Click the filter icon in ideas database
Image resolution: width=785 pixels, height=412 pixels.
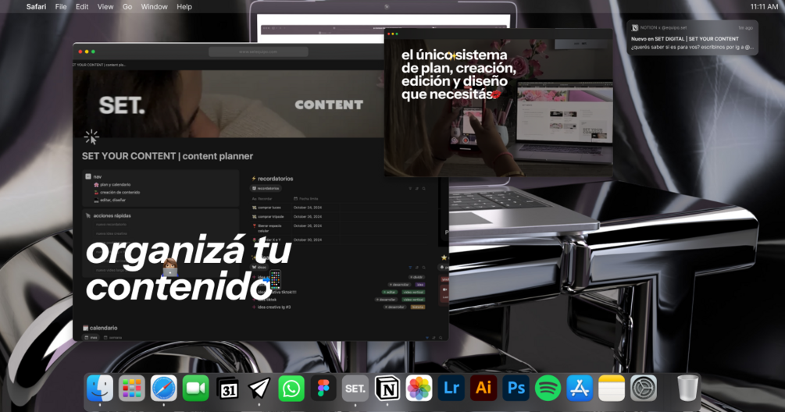point(410,268)
